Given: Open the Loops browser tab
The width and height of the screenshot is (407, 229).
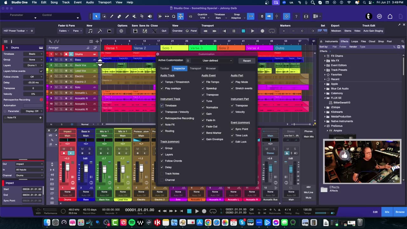Looking at the screenshot, I should (x=355, y=41).
